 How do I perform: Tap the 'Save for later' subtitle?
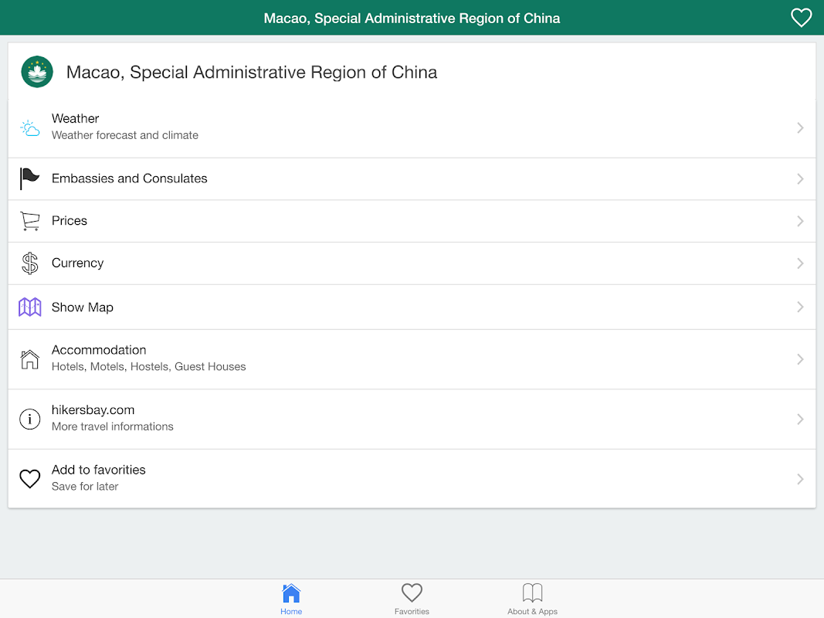coord(85,487)
